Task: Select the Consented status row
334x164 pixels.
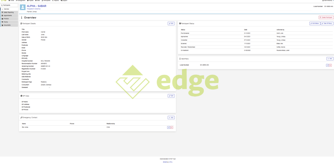Action: tap(256, 40)
